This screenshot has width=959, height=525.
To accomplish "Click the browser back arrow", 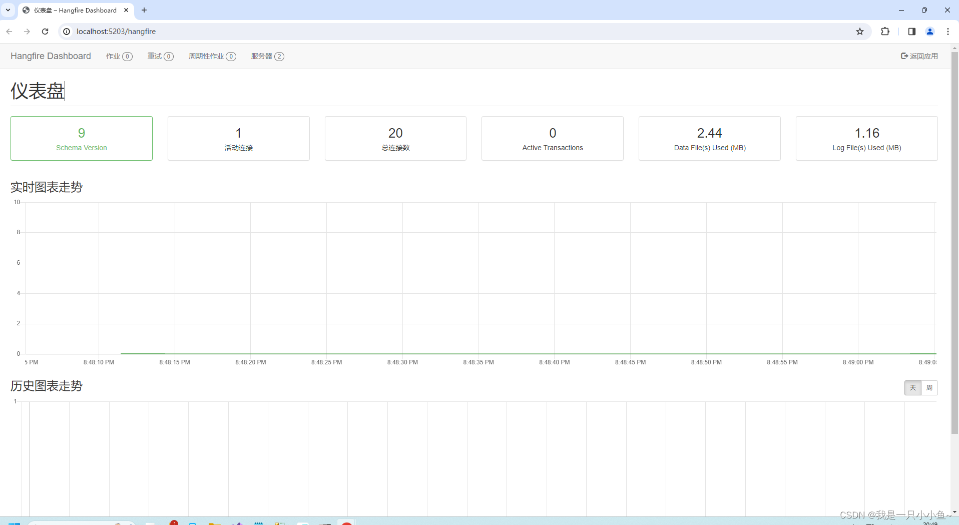I will pyautogui.click(x=9, y=32).
